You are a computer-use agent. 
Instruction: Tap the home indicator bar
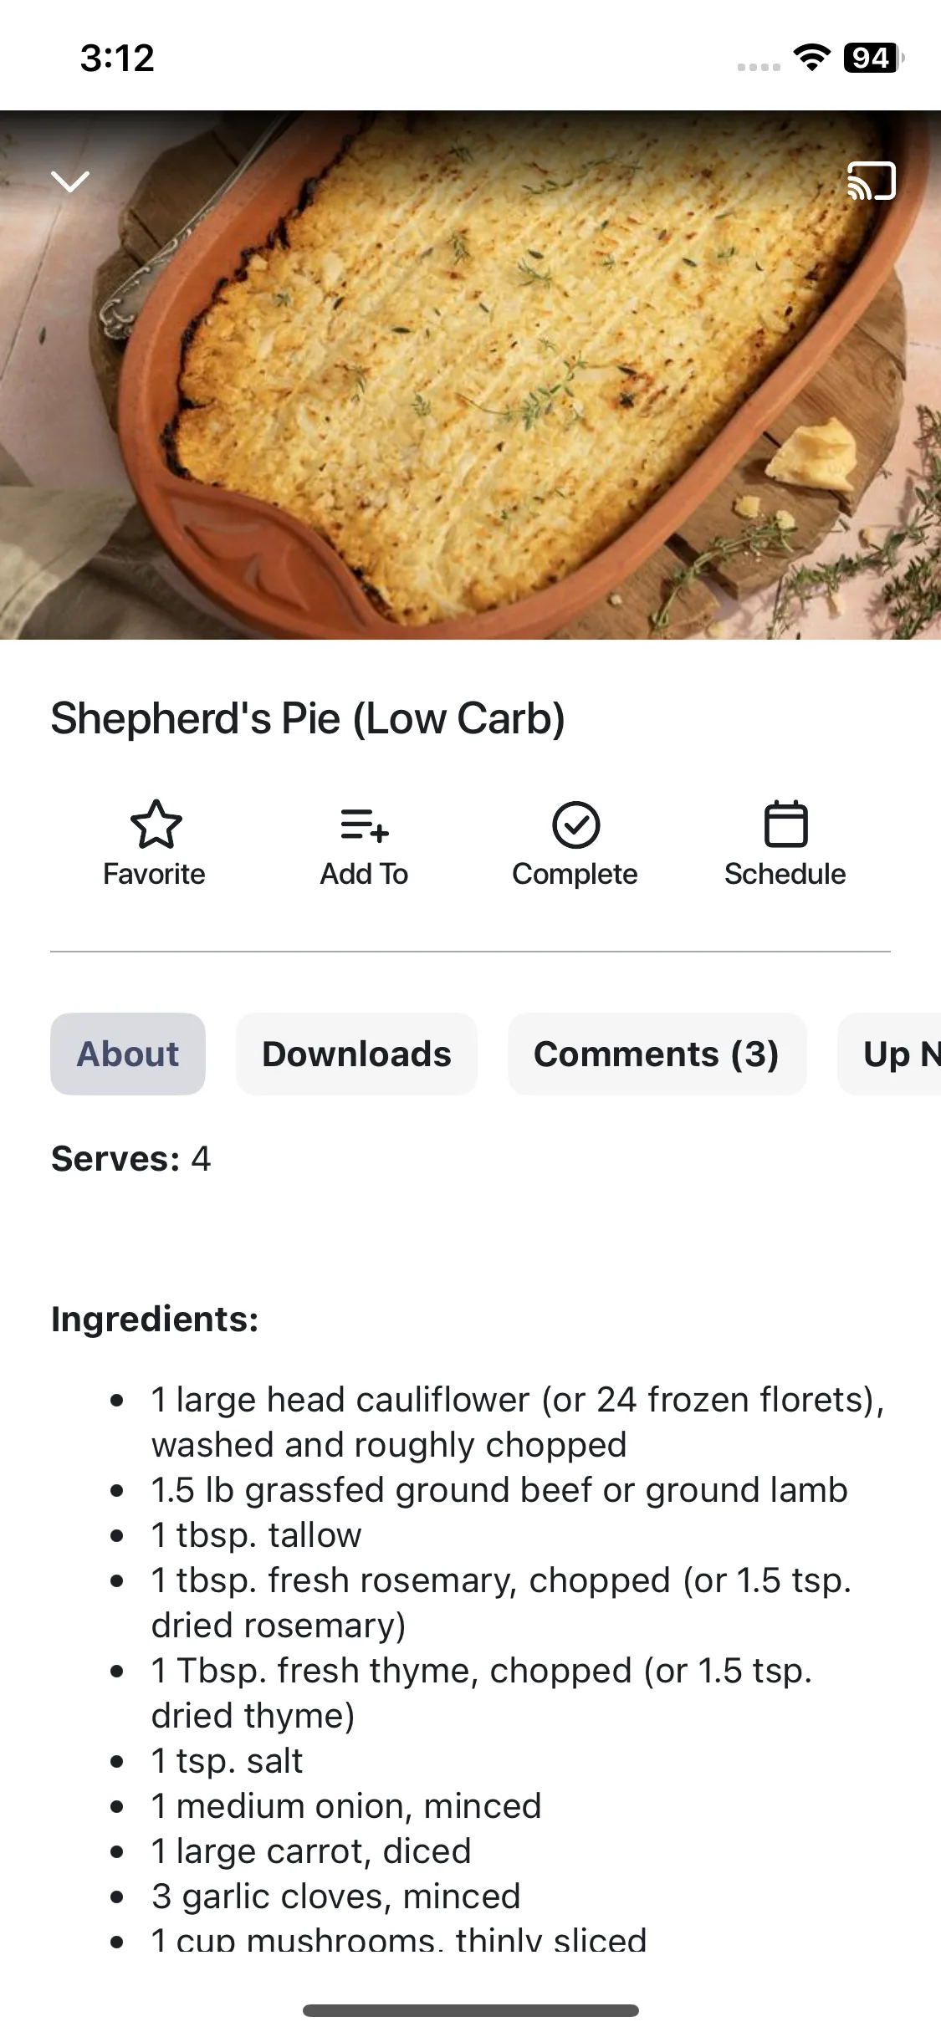pos(470,2010)
